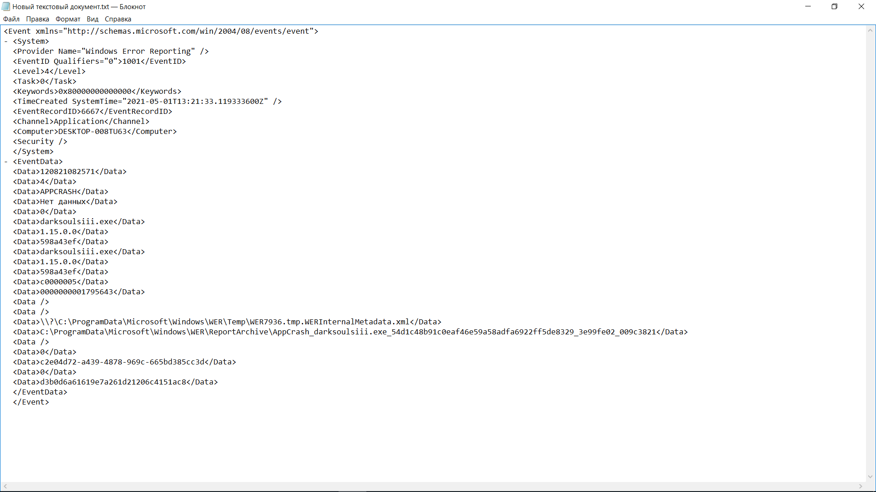Open the Правка menu

tap(37, 19)
